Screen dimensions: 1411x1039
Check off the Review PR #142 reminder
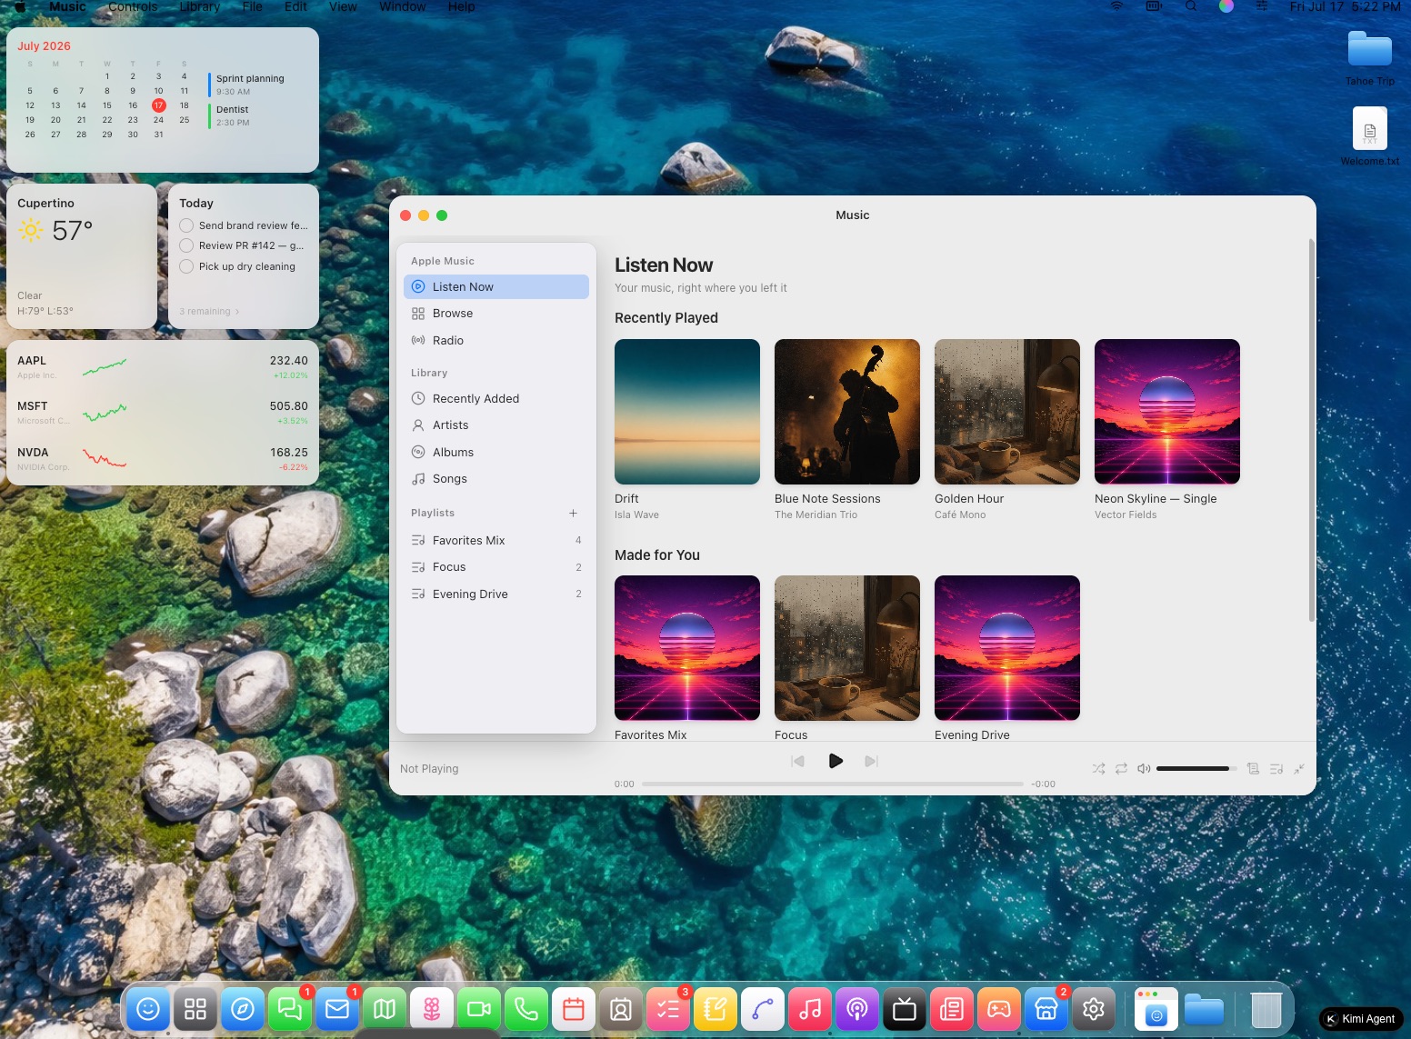[186, 245]
